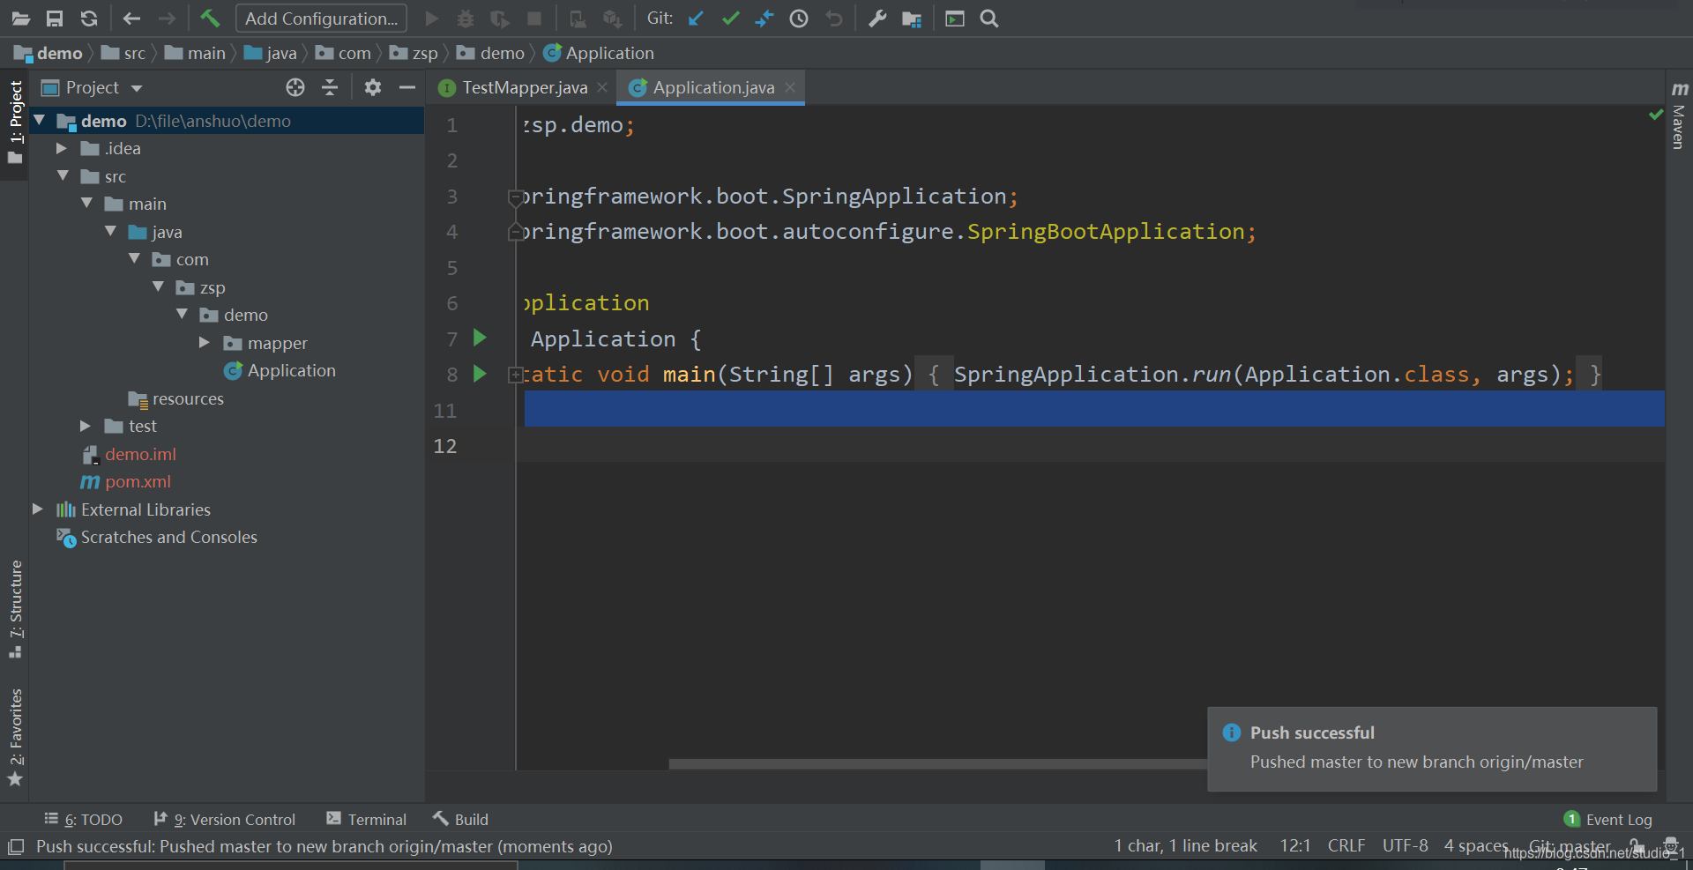The image size is (1693, 870).
Task: Click the Git Commit green checkmark
Action: point(730,19)
